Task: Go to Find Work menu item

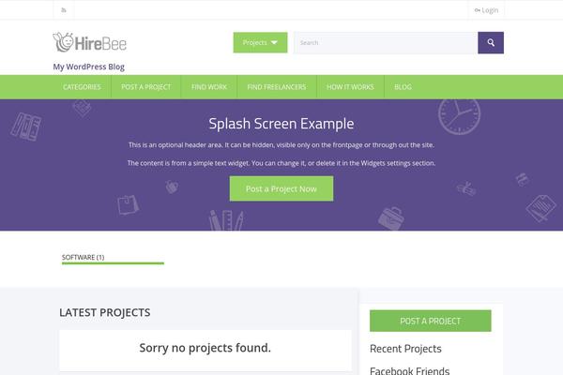Action: tap(208, 86)
